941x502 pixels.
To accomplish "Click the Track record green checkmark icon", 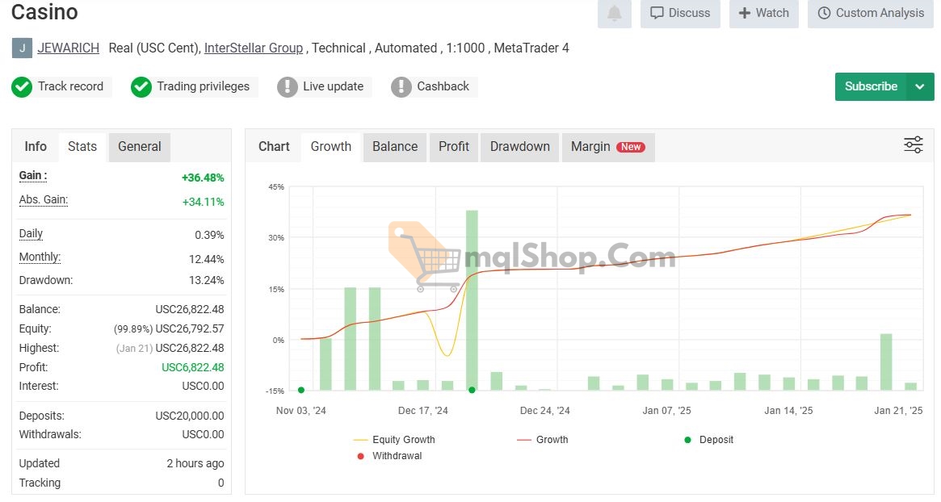I will tap(22, 86).
